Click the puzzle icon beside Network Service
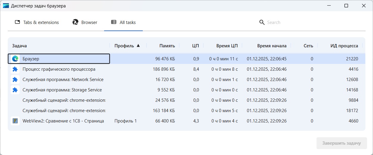 15,80
